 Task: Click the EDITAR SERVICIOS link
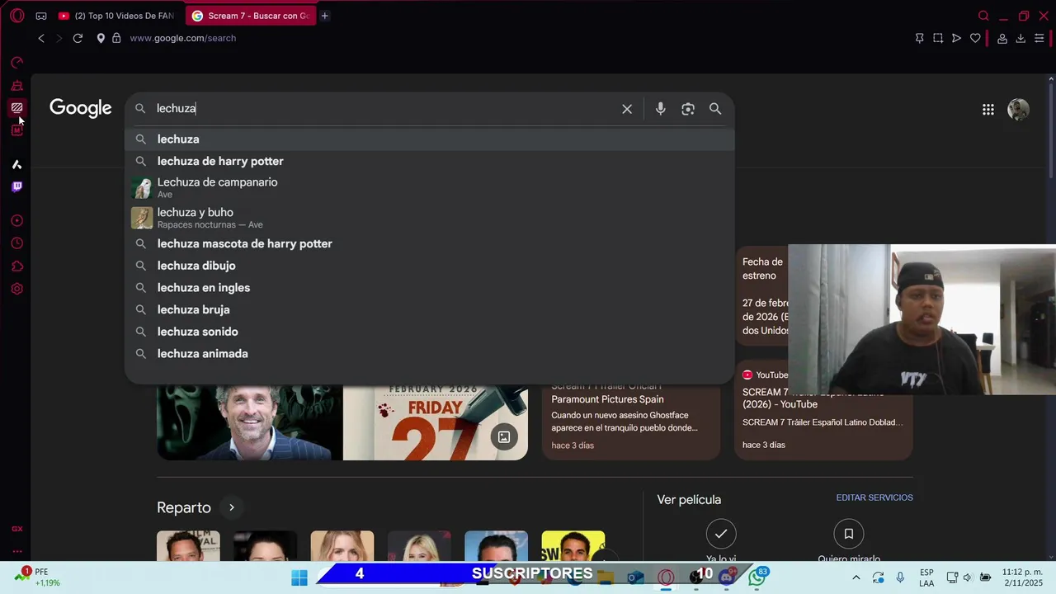coord(874,497)
